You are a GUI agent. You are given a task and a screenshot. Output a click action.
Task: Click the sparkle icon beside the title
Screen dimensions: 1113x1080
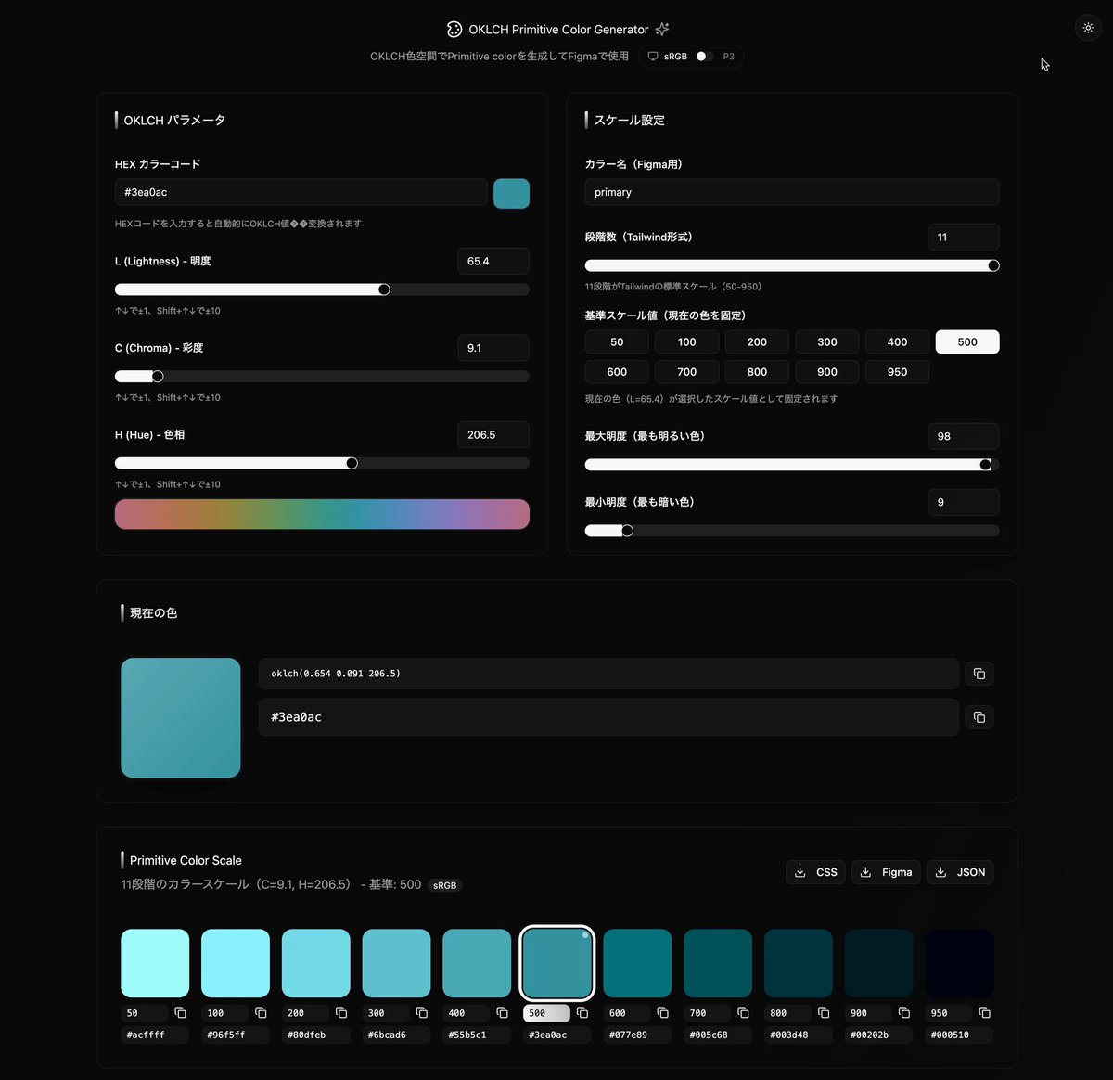[662, 30]
